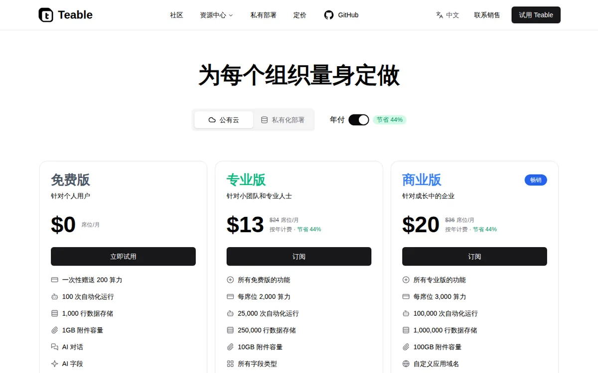Click the 为每个组织量身定做 headline

tap(299, 76)
